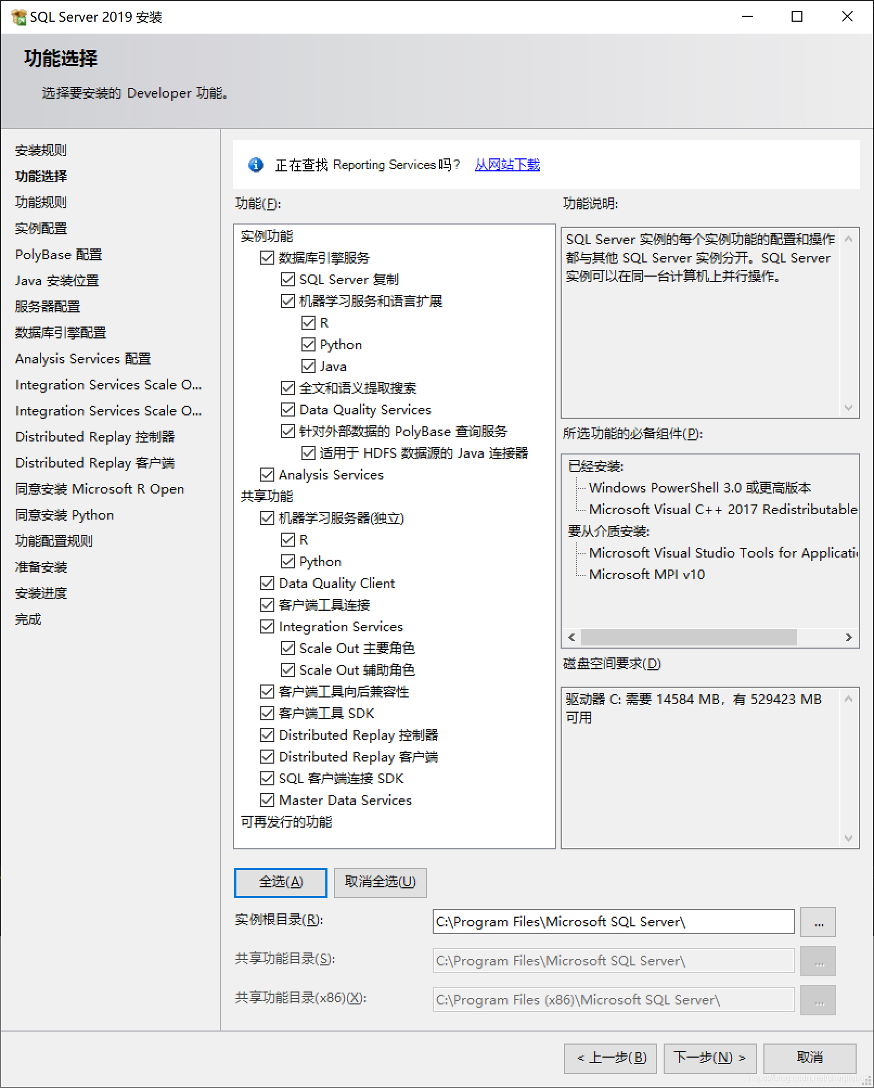Open Analysis Services 配置 sidebar step
This screenshot has height=1088, width=874.
click(83, 359)
